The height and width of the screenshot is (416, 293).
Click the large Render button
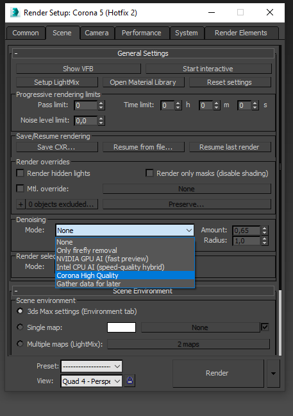coord(218,373)
